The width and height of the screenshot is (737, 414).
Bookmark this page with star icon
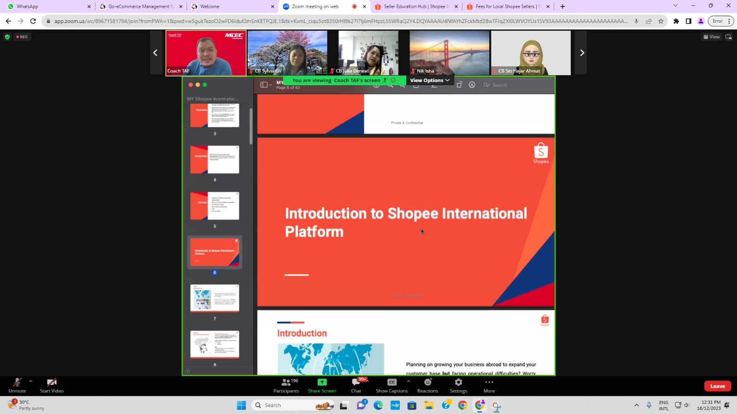click(661, 21)
